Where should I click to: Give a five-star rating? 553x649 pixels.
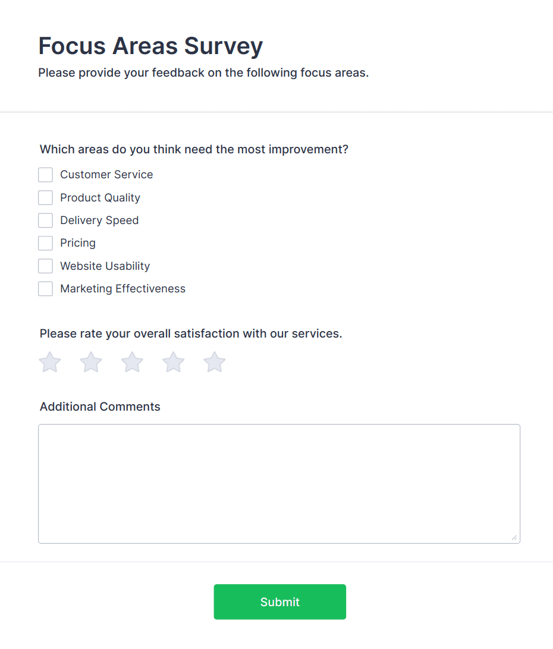(215, 362)
